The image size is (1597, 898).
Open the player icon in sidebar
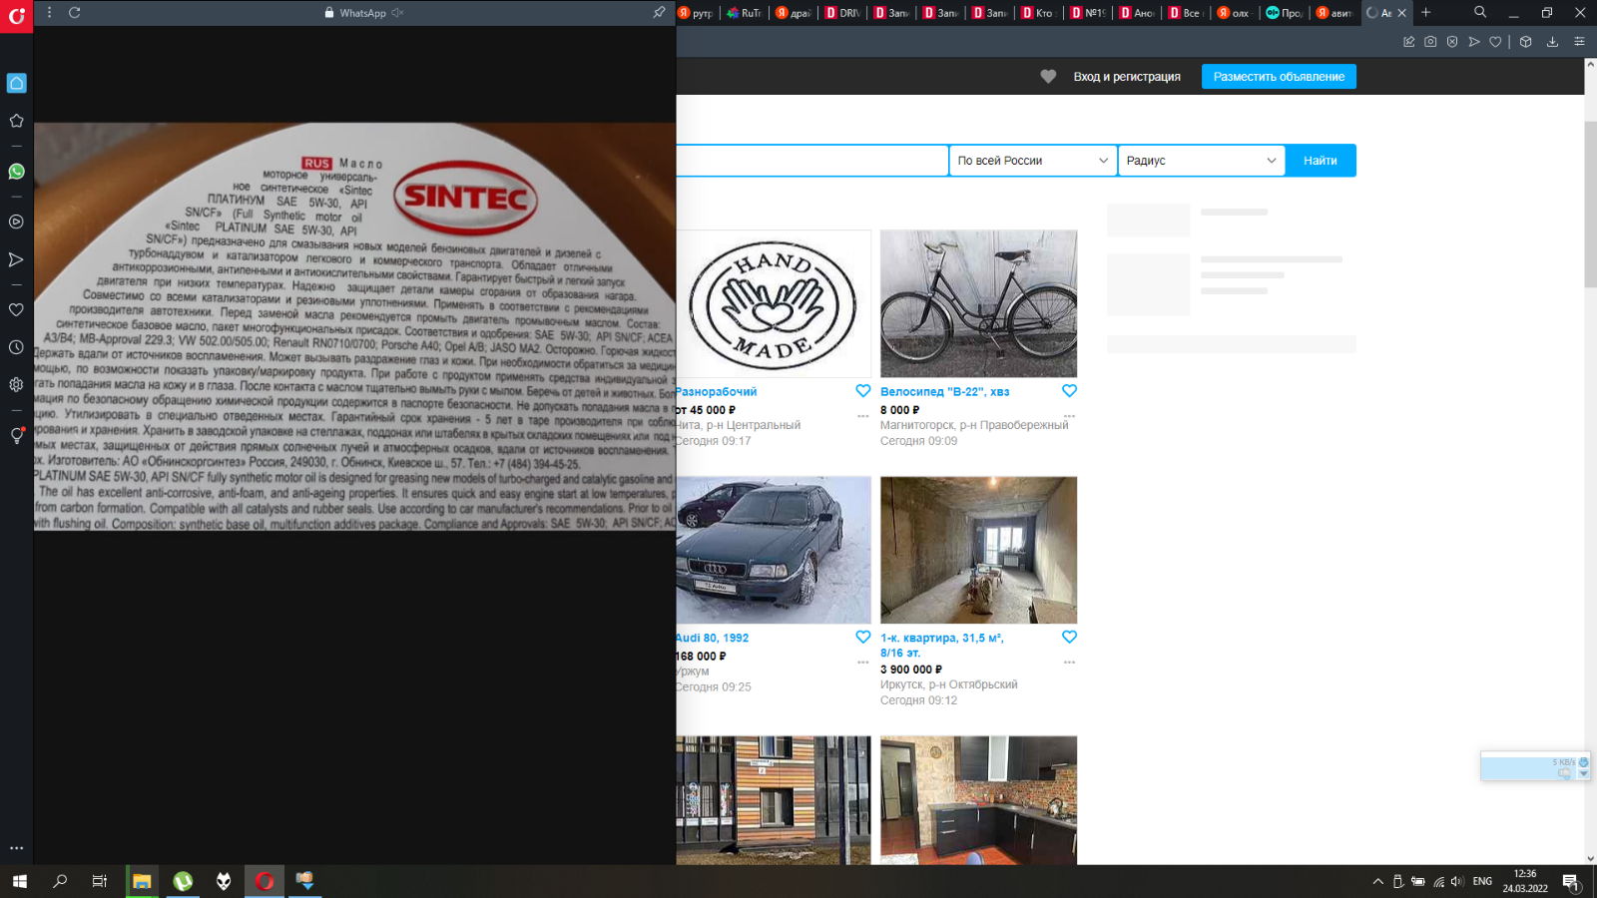pos(16,222)
